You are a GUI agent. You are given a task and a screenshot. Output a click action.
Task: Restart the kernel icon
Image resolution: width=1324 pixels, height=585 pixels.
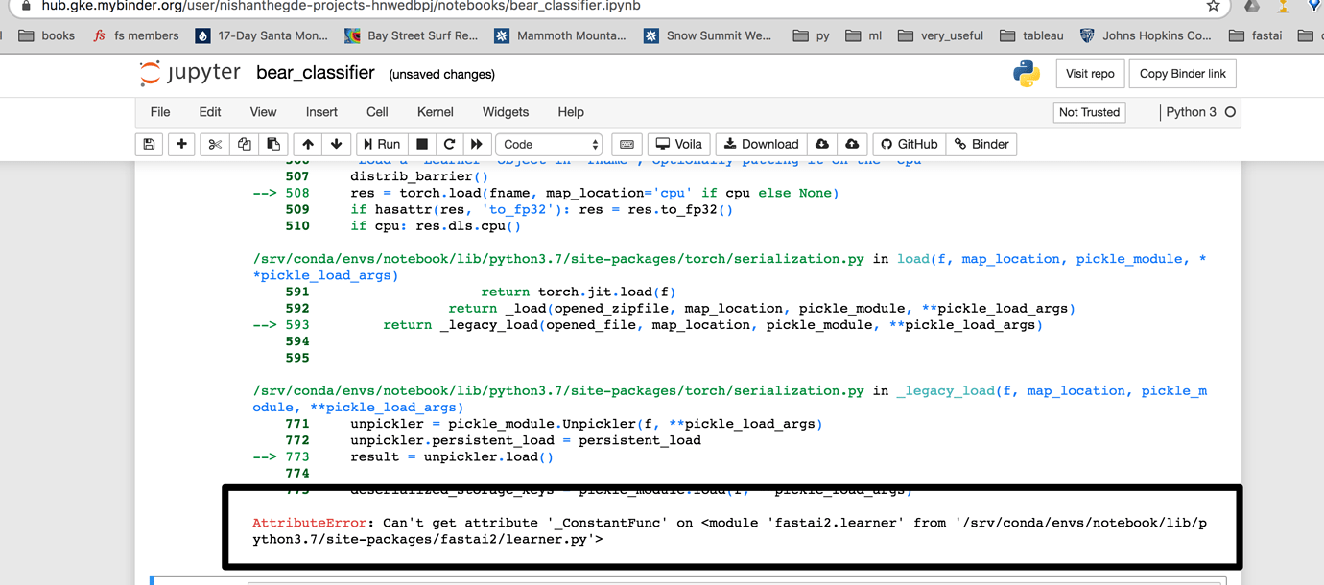click(448, 144)
